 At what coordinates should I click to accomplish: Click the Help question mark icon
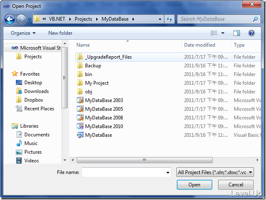point(252,33)
